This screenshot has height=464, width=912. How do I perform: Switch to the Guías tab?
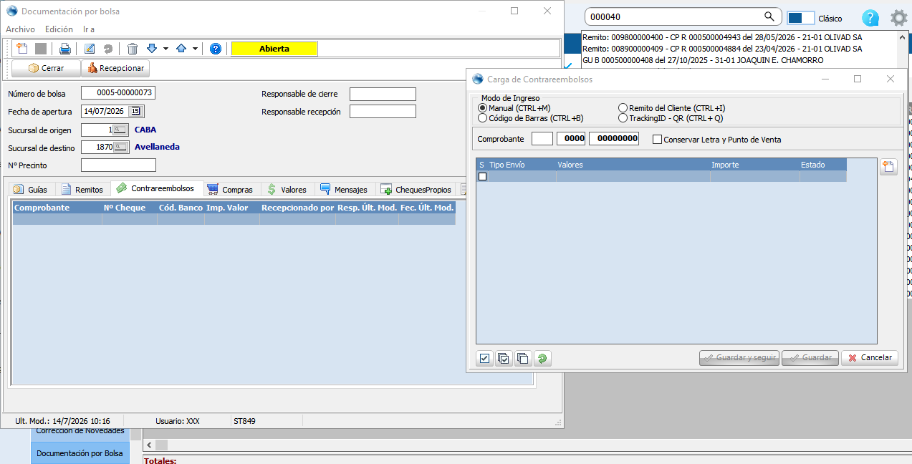pos(30,190)
